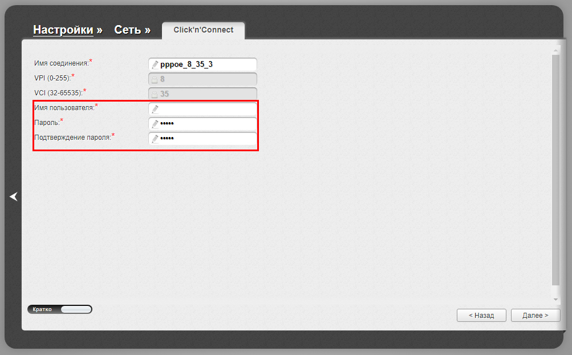Click the < Назад button

481,315
